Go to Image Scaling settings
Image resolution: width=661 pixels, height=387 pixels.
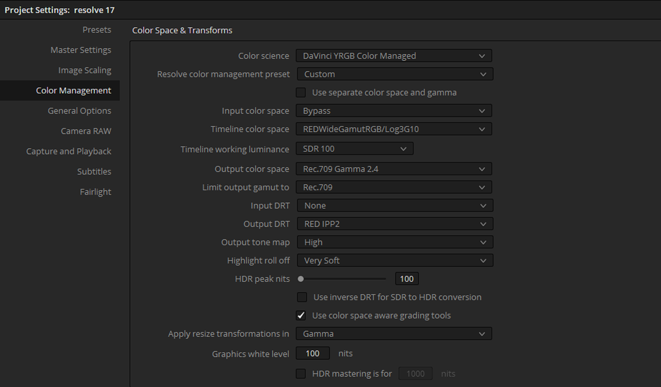point(85,70)
